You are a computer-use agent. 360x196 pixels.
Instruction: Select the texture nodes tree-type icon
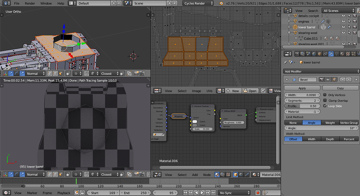(x=228, y=175)
